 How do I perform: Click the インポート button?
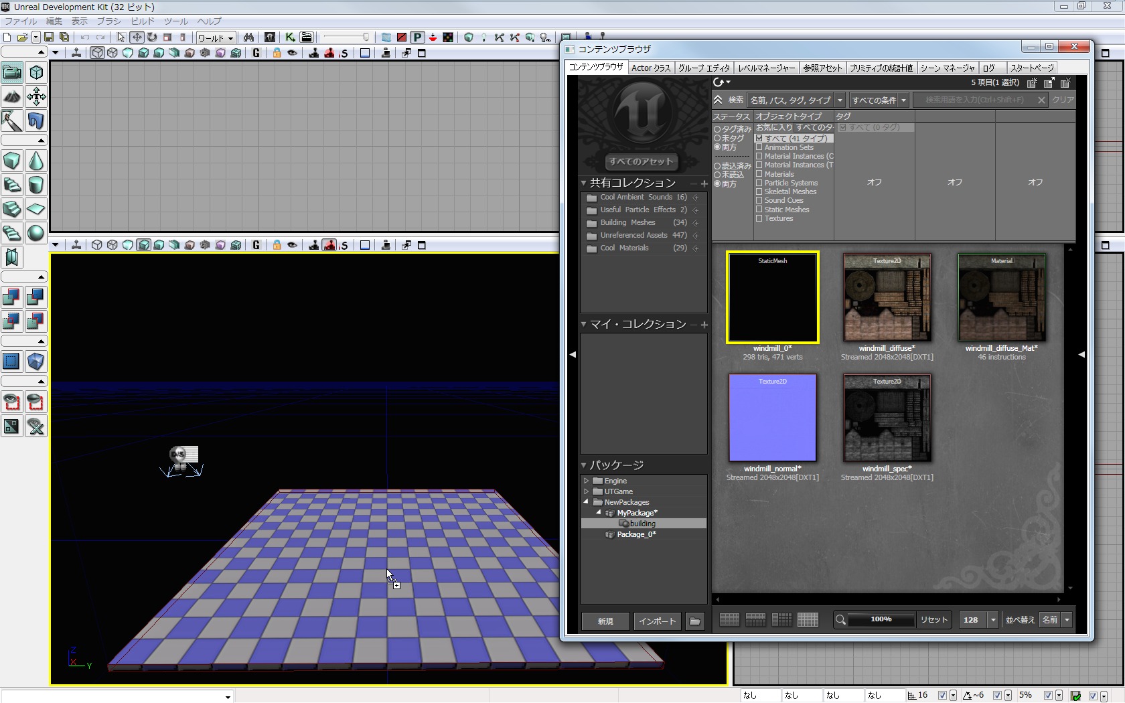coord(657,621)
